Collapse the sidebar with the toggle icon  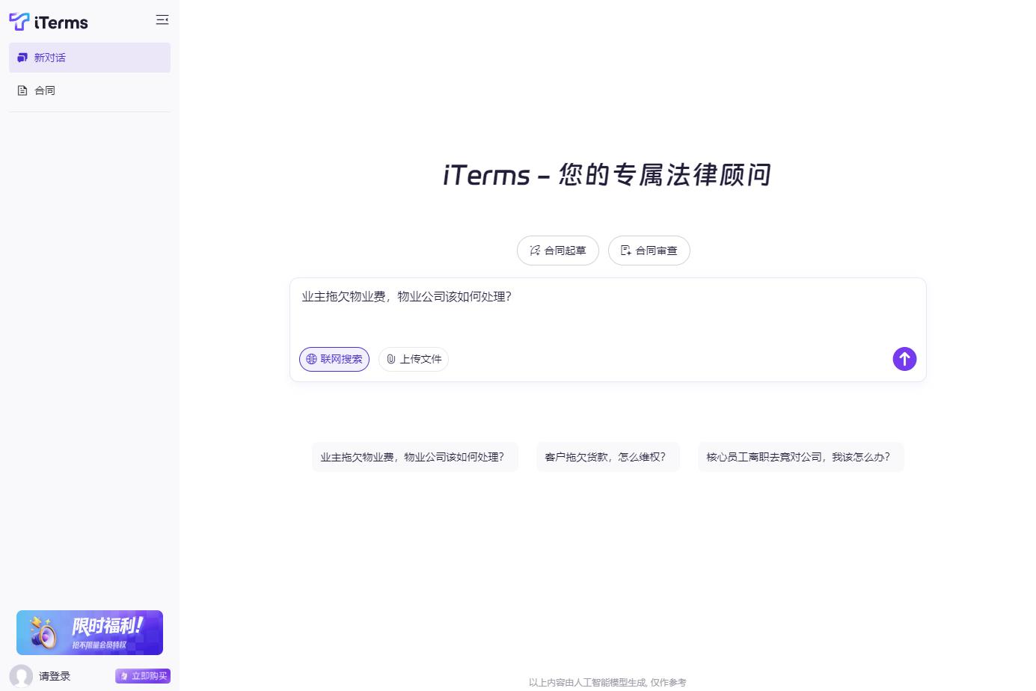162,20
